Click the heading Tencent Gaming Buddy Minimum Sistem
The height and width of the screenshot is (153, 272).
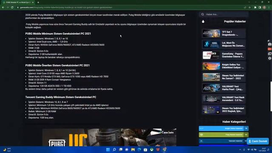(x=61, y=97)
